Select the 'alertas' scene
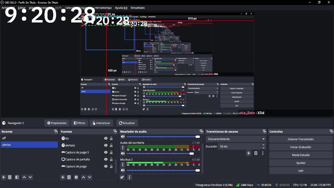This screenshot has width=334, height=188. [x=29, y=145]
